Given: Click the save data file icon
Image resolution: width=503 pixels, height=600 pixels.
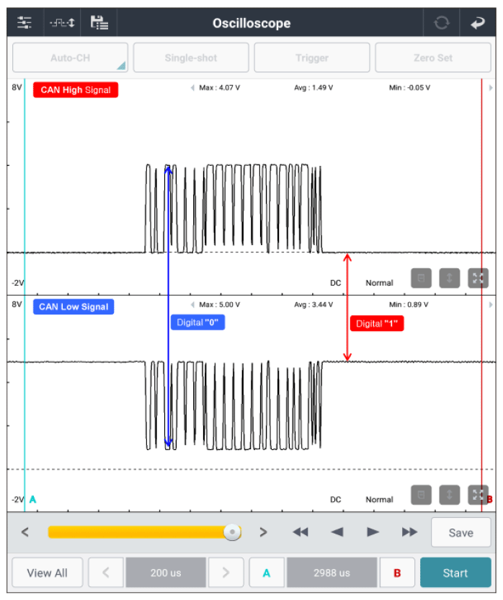Looking at the screenshot, I should pos(99,23).
